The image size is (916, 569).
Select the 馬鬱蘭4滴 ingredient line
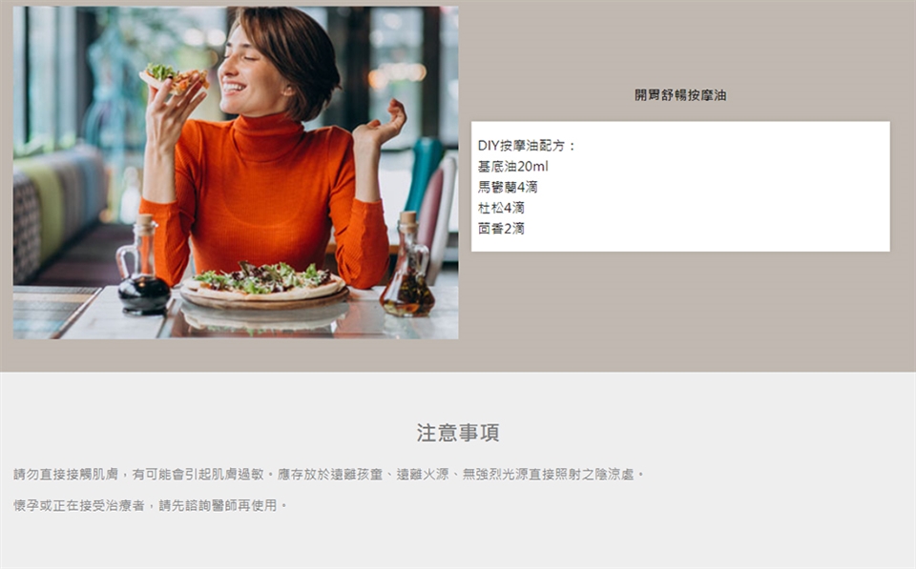point(508,188)
